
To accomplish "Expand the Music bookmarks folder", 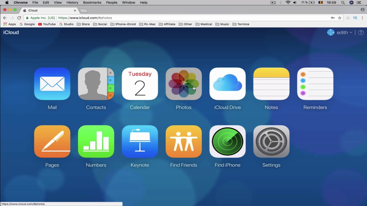I will click(222, 24).
